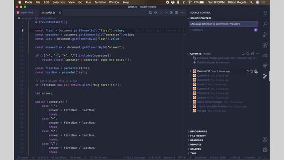Collapse the Source Control section
This screenshot has height=160, width=284.
[x=188, y=18]
